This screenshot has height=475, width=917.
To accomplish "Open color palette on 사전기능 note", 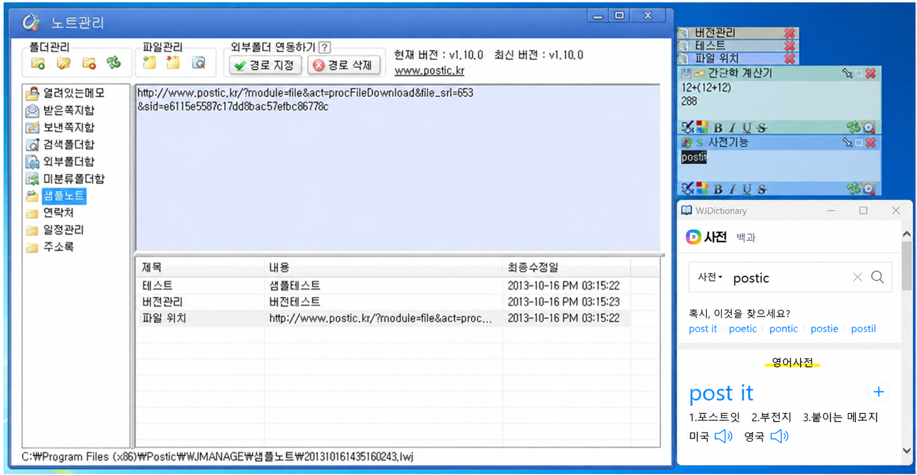I will [x=702, y=188].
